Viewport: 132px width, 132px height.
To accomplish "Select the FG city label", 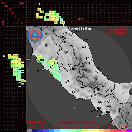I will coord(124,92).
